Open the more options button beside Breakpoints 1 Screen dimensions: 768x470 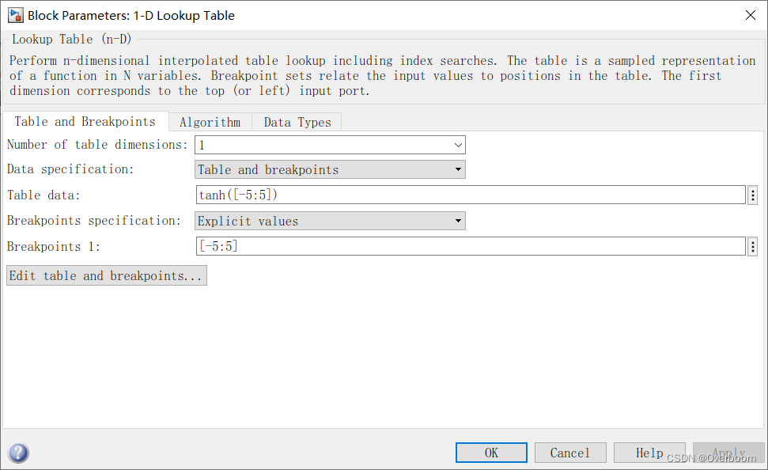752,247
